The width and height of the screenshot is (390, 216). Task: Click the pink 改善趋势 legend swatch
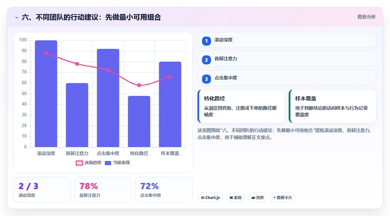pyautogui.click(x=79, y=163)
